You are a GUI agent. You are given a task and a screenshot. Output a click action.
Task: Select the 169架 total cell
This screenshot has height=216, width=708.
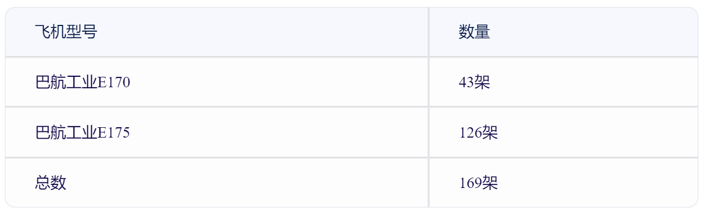563,182
